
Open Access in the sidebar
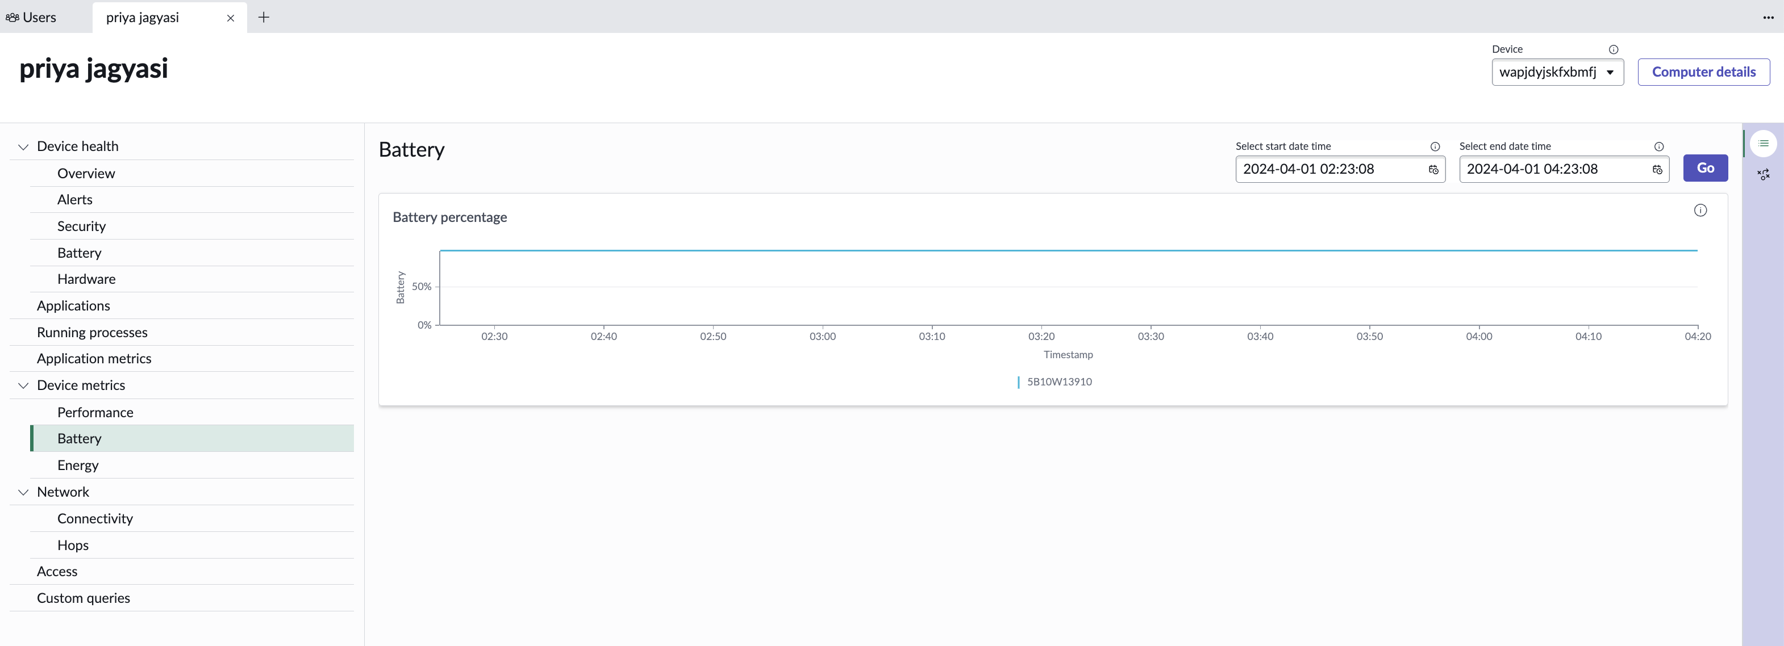coord(181,571)
